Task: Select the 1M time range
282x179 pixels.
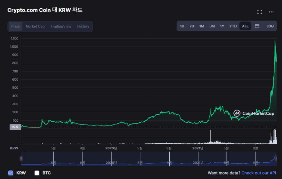Action: click(x=202, y=26)
